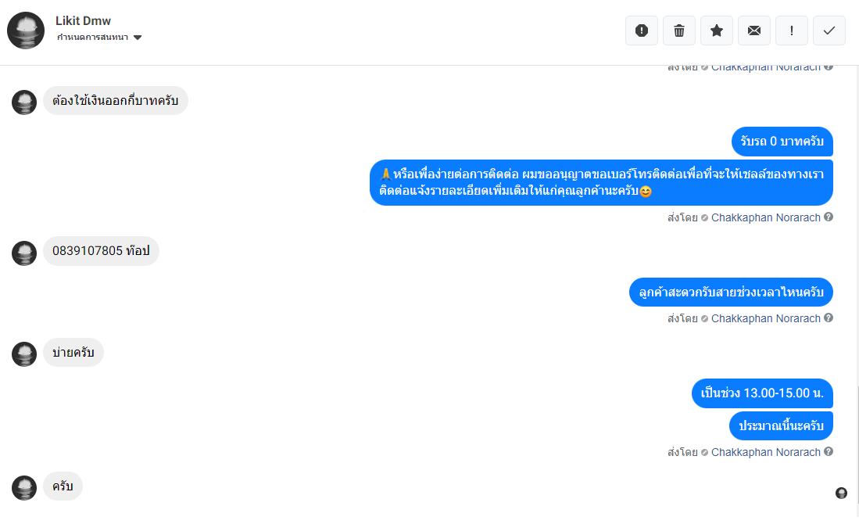Click avatar beside ต้องใช้เงินออกกี่บาทครับ message
The image size is (859, 524).
(24, 102)
